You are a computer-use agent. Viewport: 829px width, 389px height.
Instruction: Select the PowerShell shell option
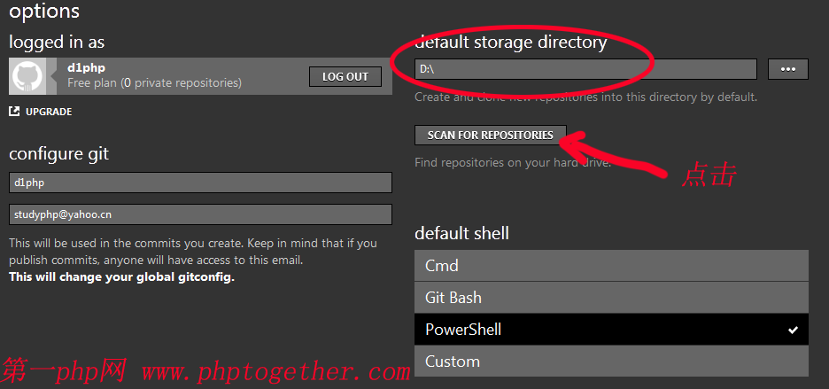click(x=611, y=330)
